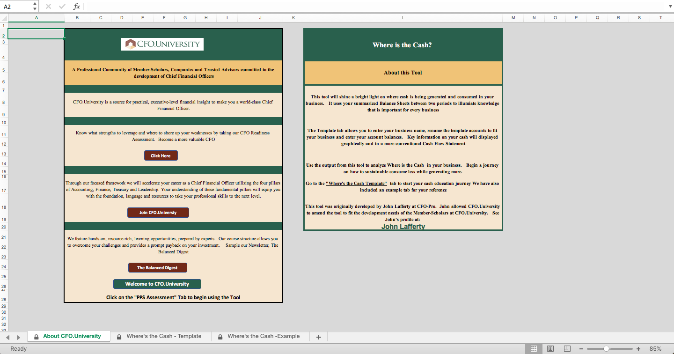Click the Welcome to CFO.University button

(157, 284)
